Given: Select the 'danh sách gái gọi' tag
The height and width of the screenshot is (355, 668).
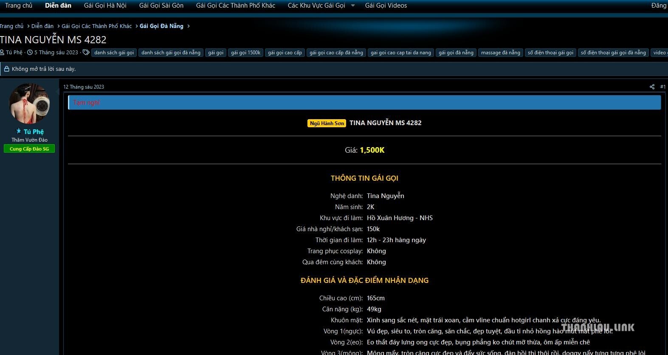Looking at the screenshot, I should click(114, 53).
